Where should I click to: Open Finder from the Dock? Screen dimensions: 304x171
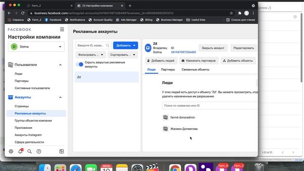(x=45, y=168)
